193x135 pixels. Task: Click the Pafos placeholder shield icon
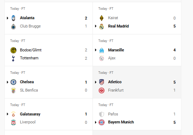[x=102, y=114]
